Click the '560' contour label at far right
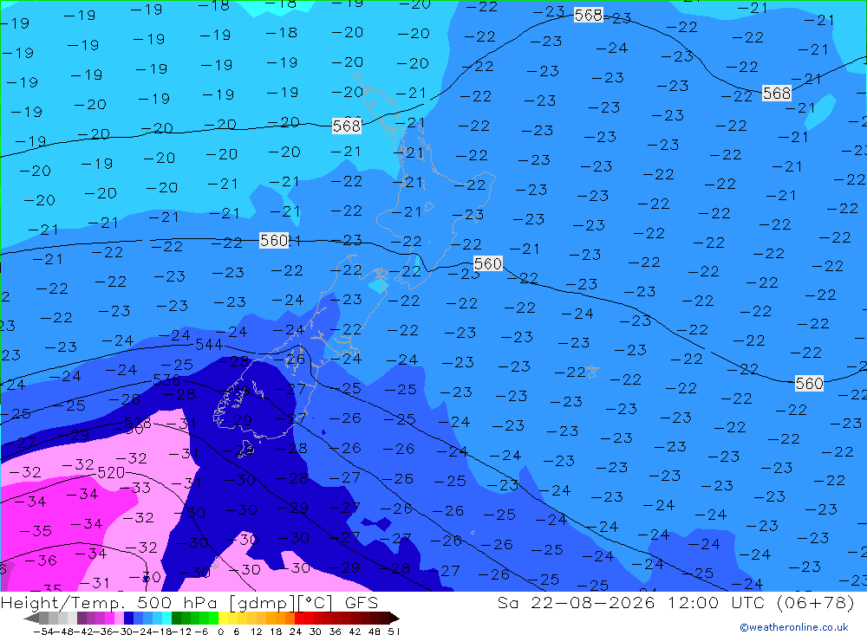The image size is (867, 635). coord(809,383)
